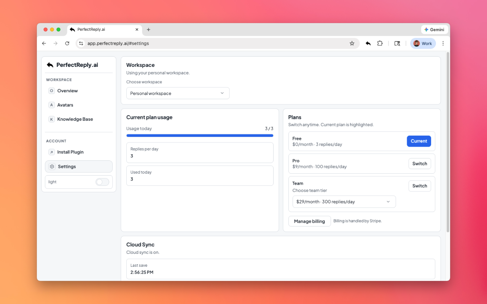Bookmark the page with the star icon
This screenshot has height=304, width=487.
pos(352,43)
